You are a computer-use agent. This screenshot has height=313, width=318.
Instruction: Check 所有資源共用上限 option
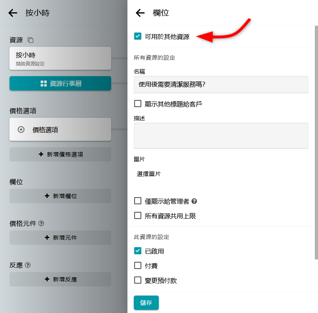138,216
